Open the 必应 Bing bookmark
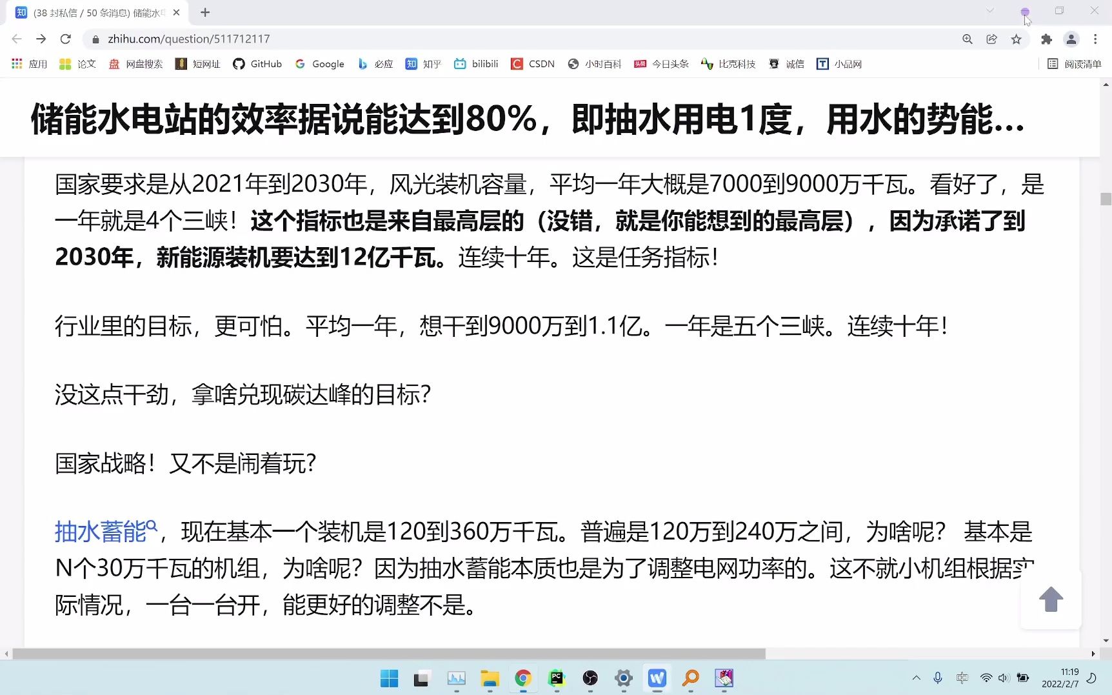The image size is (1112, 695). tap(375, 64)
